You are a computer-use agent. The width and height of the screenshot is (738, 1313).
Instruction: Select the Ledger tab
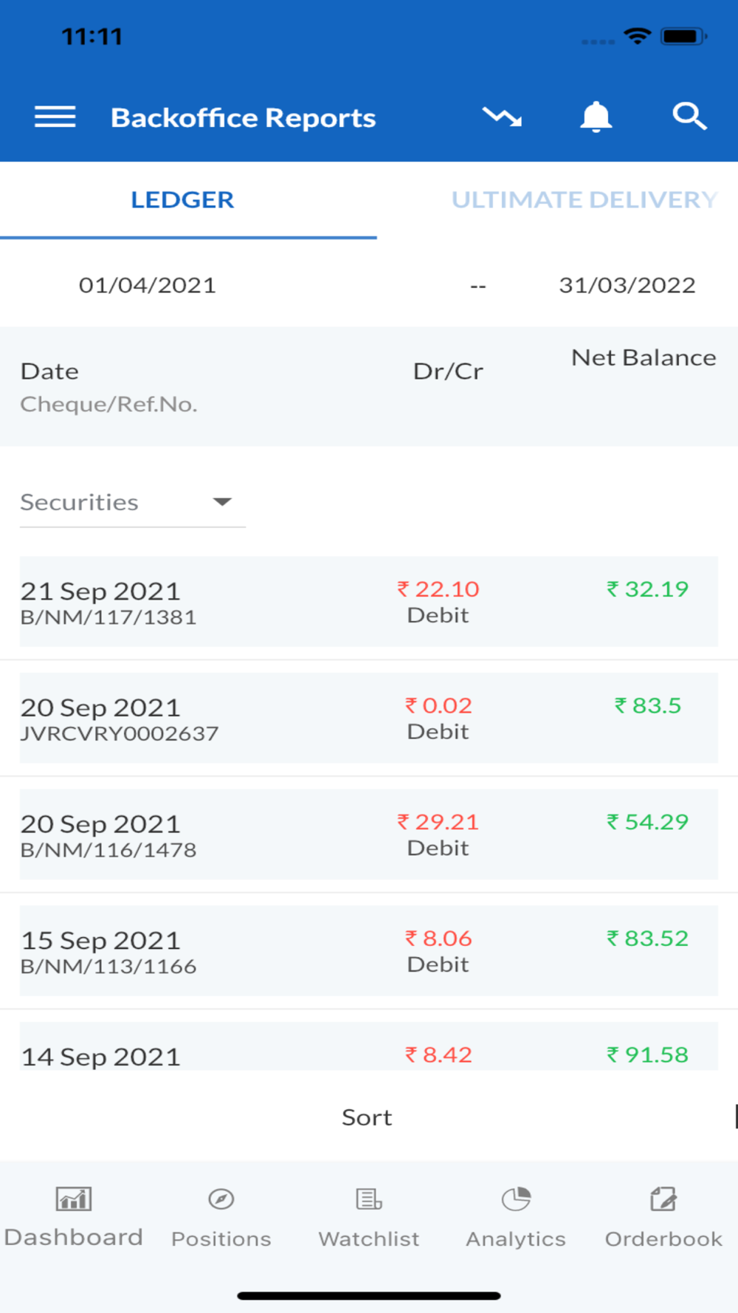[182, 200]
